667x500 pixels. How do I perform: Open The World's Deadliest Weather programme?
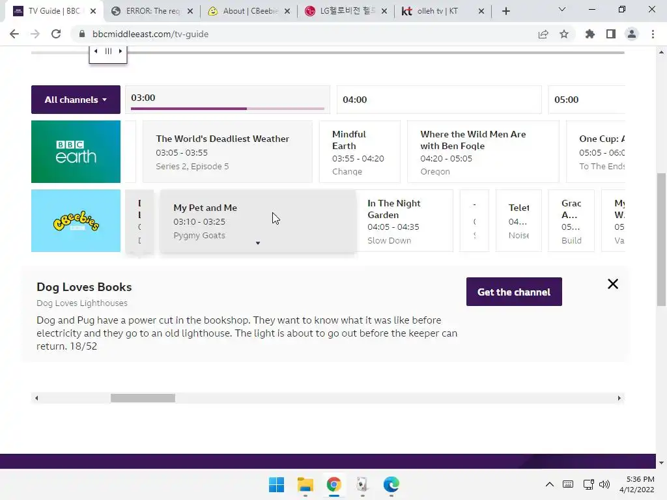click(227, 152)
